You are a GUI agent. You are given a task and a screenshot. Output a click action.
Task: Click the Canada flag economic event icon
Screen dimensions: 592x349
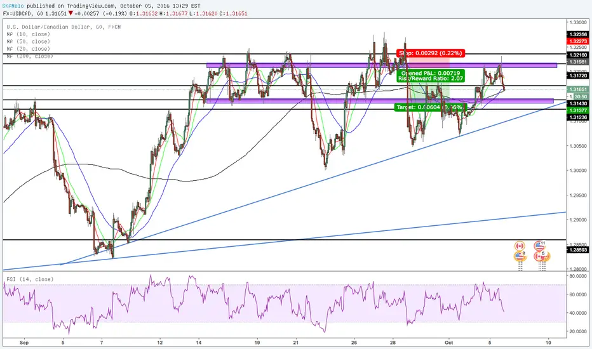pos(520,246)
